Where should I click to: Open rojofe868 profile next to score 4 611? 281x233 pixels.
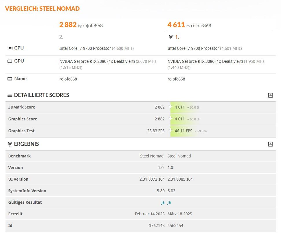(x=201, y=26)
